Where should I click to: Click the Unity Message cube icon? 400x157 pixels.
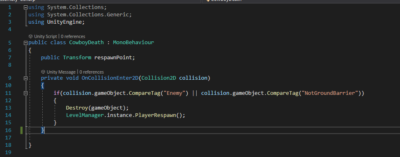pos(43,72)
